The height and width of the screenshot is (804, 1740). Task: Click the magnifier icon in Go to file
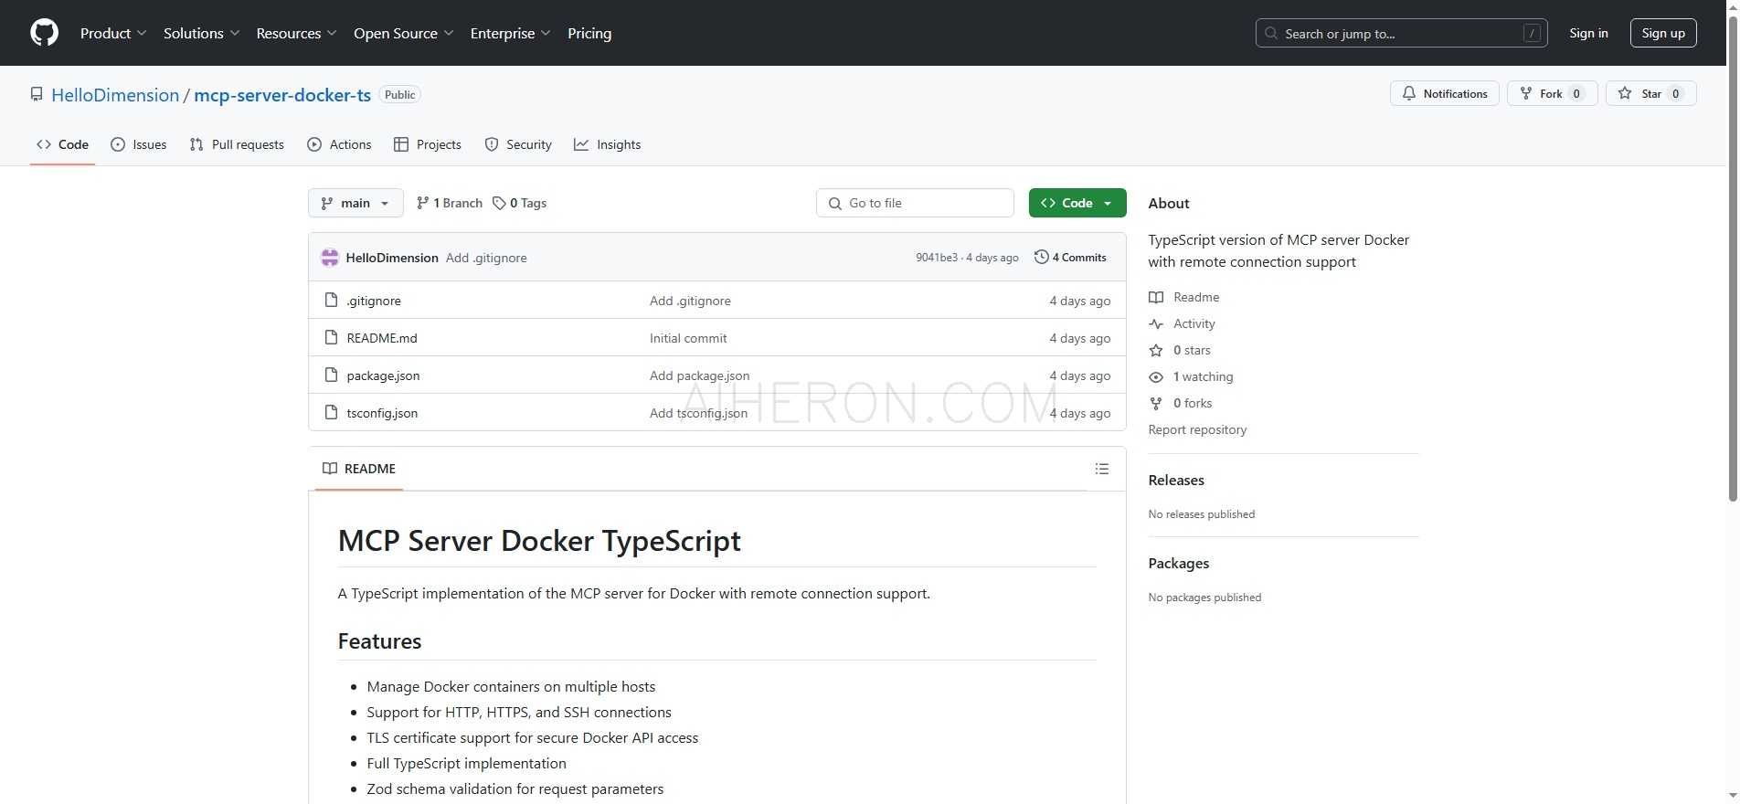[x=834, y=203]
